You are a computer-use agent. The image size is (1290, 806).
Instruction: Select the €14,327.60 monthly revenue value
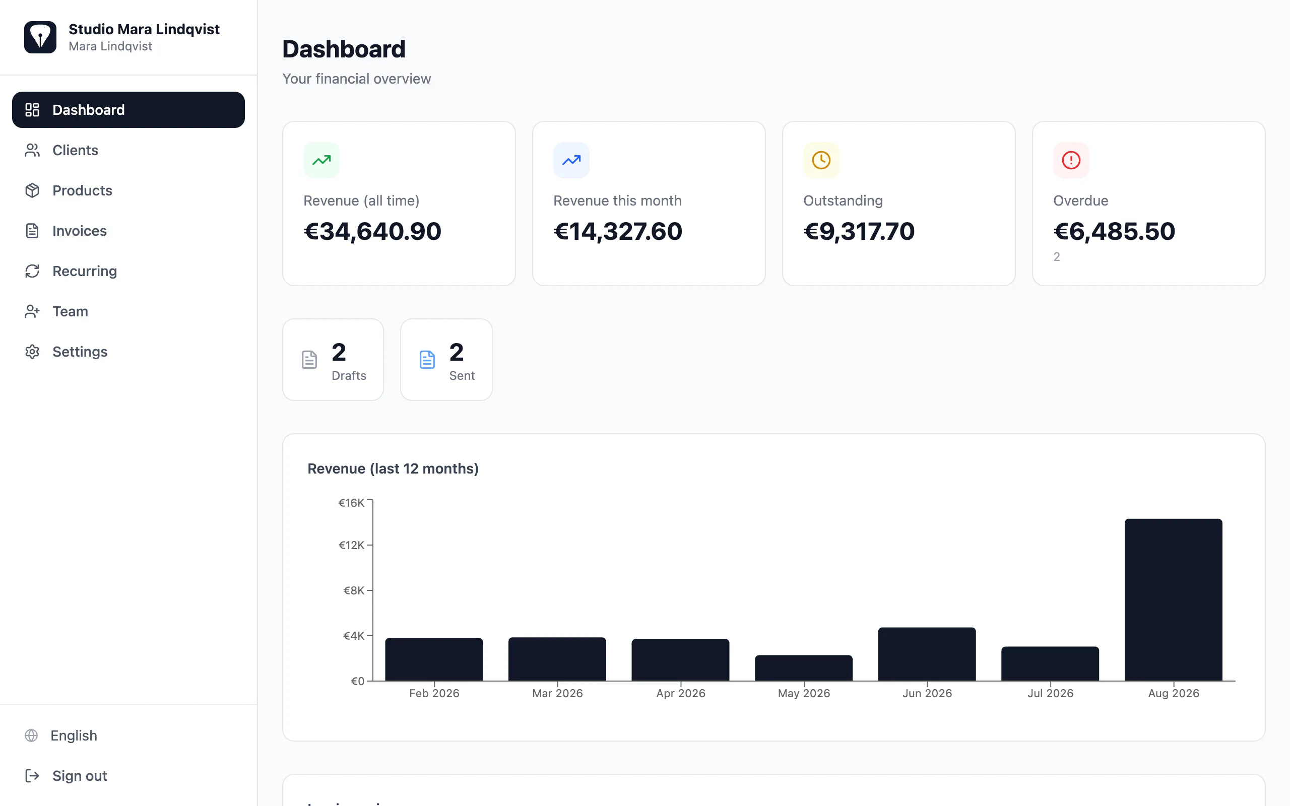tap(618, 231)
